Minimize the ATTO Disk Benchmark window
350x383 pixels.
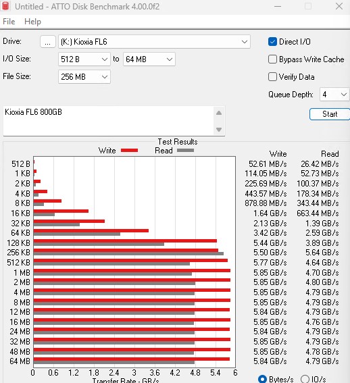pyautogui.click(x=278, y=6)
